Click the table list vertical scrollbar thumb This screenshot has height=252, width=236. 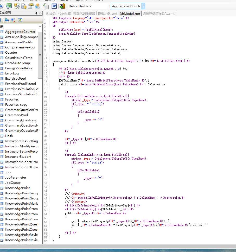click(40, 55)
